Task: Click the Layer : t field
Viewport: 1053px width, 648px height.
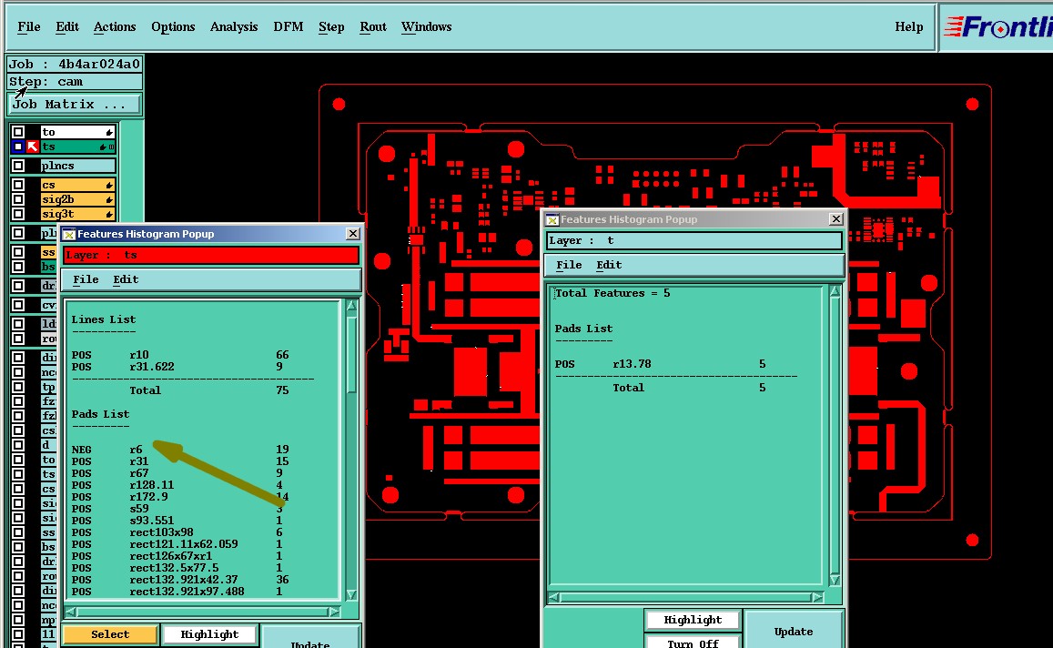Action: pyautogui.click(x=694, y=240)
